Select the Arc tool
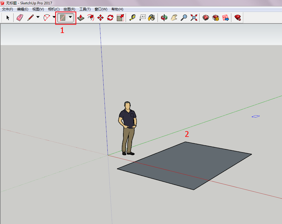 pos(46,18)
